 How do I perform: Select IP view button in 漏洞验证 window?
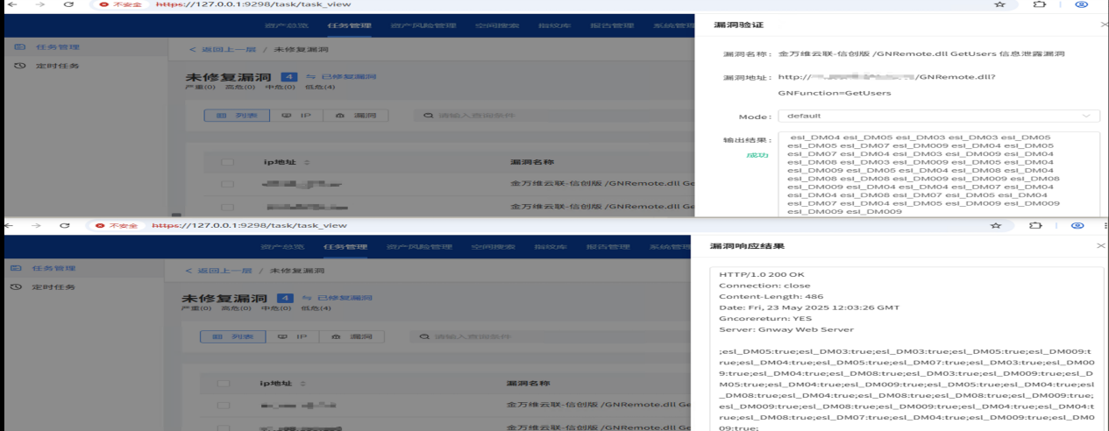pos(296,115)
